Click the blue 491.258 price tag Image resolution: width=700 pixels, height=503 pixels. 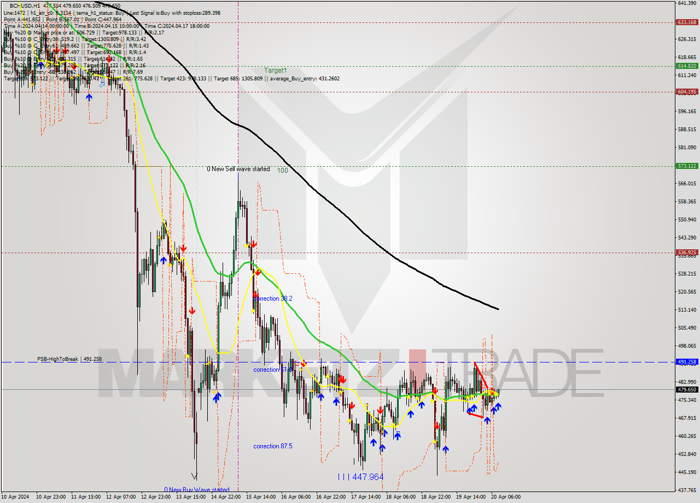[687, 362]
